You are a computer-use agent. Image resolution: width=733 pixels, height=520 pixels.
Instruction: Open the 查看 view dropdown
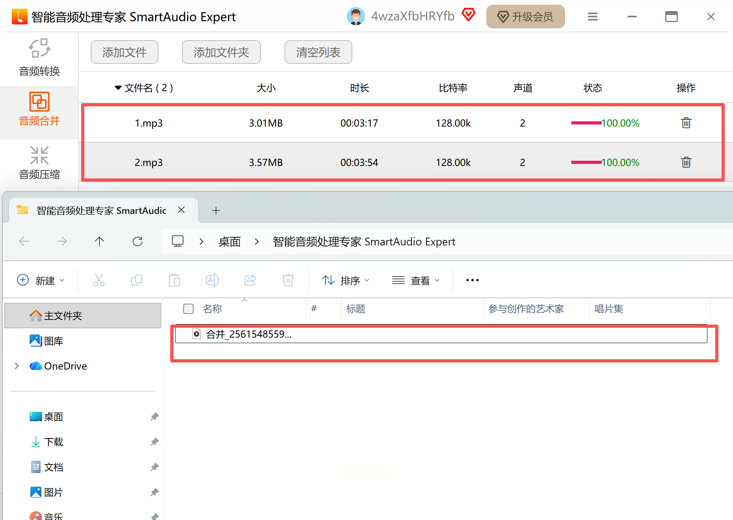point(416,280)
